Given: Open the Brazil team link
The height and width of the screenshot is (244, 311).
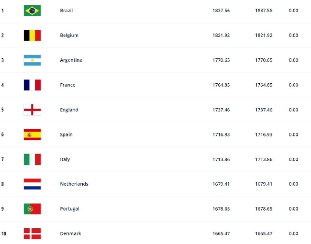Looking at the screenshot, I should (67, 11).
